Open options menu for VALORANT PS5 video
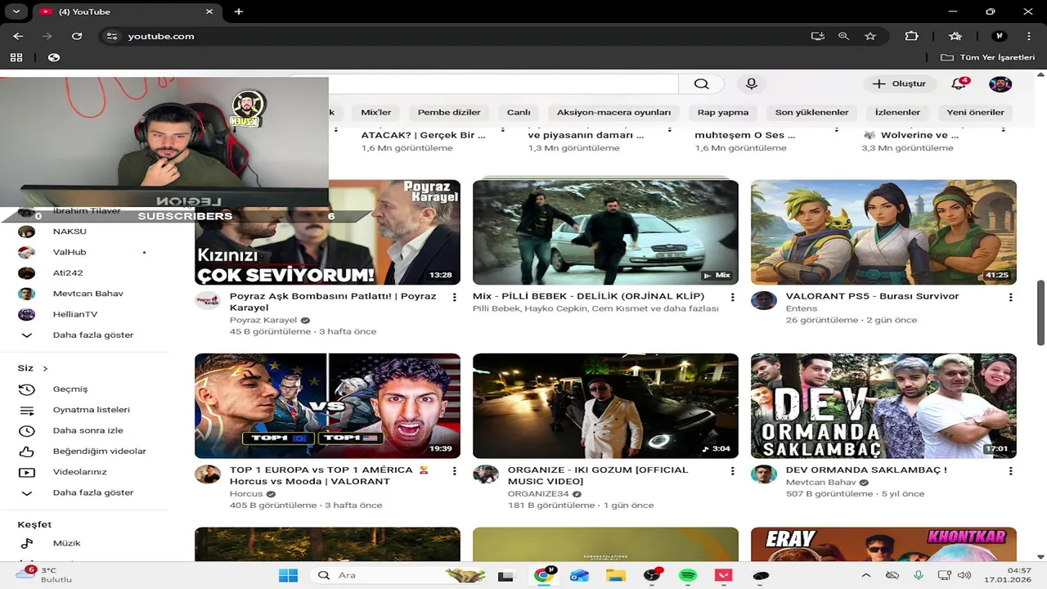 click(x=1010, y=298)
